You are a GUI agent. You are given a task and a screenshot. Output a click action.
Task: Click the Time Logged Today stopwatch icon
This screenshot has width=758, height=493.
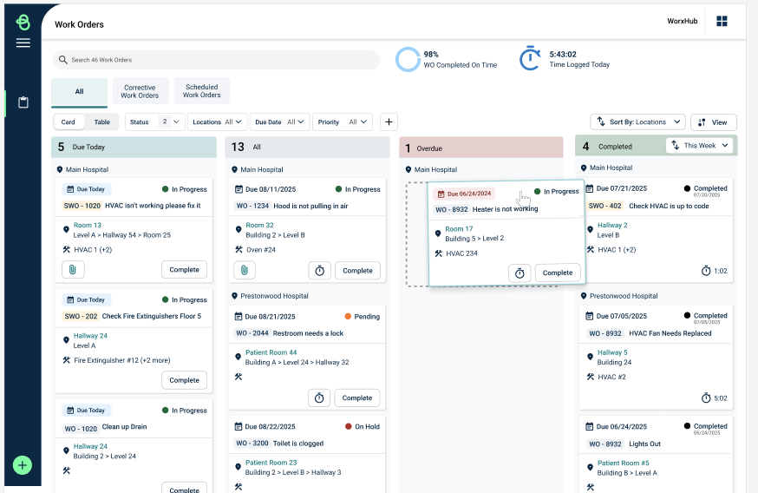(530, 58)
